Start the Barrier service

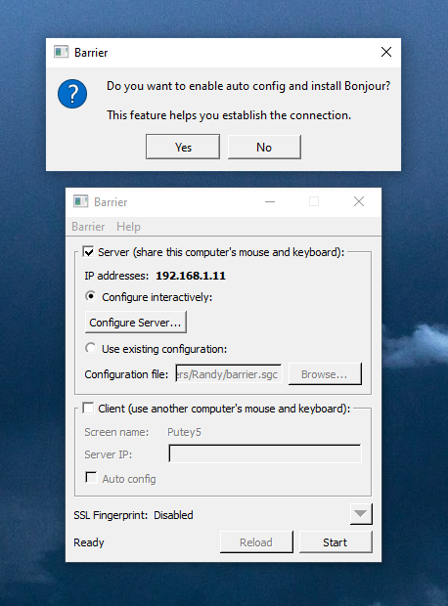point(336,542)
